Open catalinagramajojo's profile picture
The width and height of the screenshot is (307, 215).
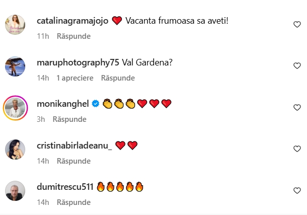tap(15, 25)
